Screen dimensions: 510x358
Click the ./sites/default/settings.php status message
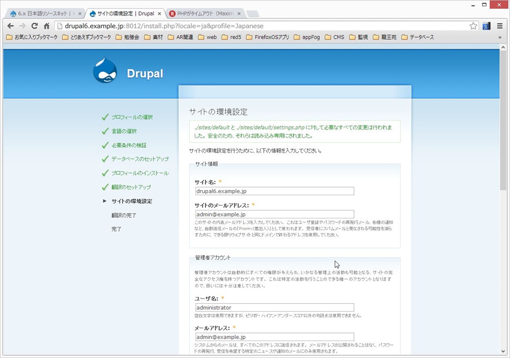295,131
